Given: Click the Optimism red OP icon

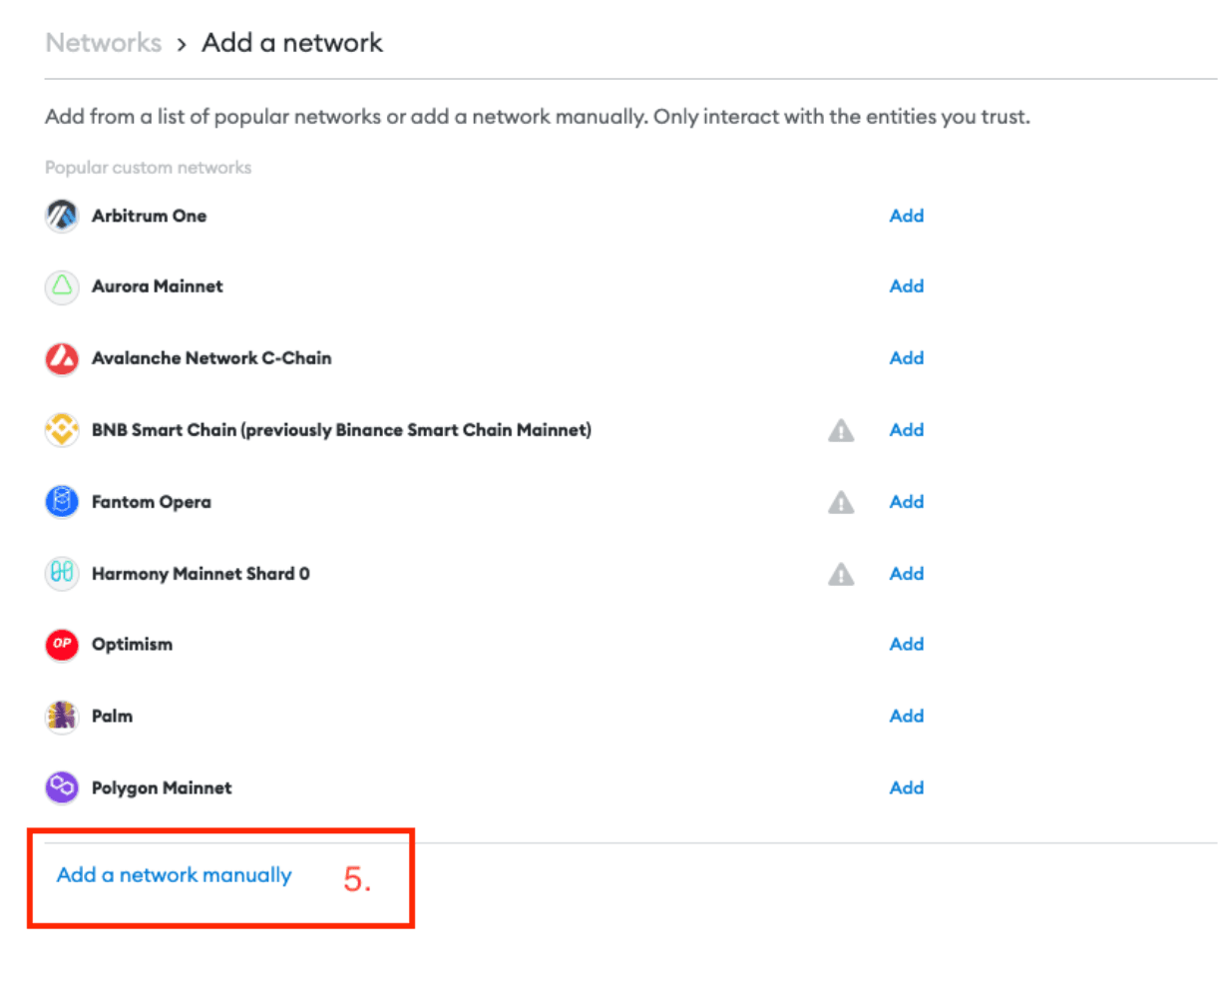Looking at the screenshot, I should click(62, 644).
